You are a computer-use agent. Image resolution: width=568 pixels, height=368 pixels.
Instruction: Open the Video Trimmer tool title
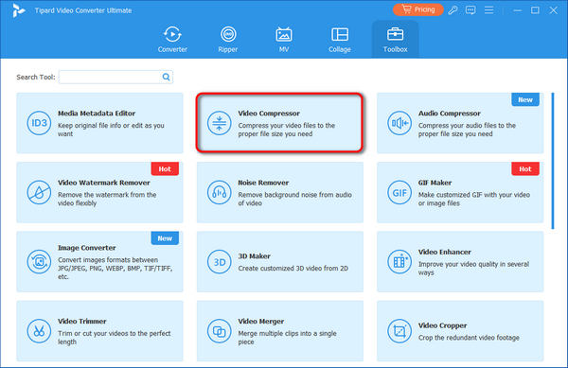tap(81, 322)
